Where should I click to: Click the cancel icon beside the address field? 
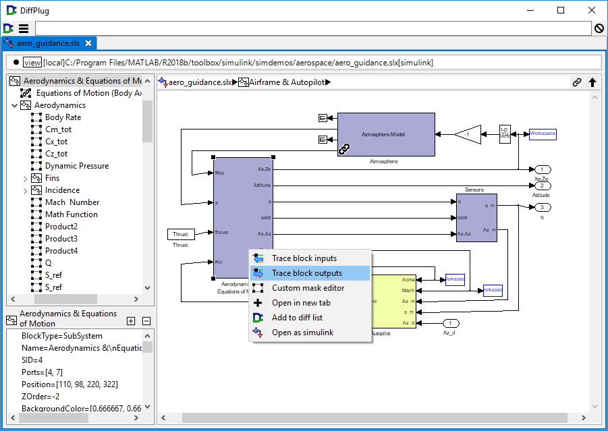click(x=599, y=28)
